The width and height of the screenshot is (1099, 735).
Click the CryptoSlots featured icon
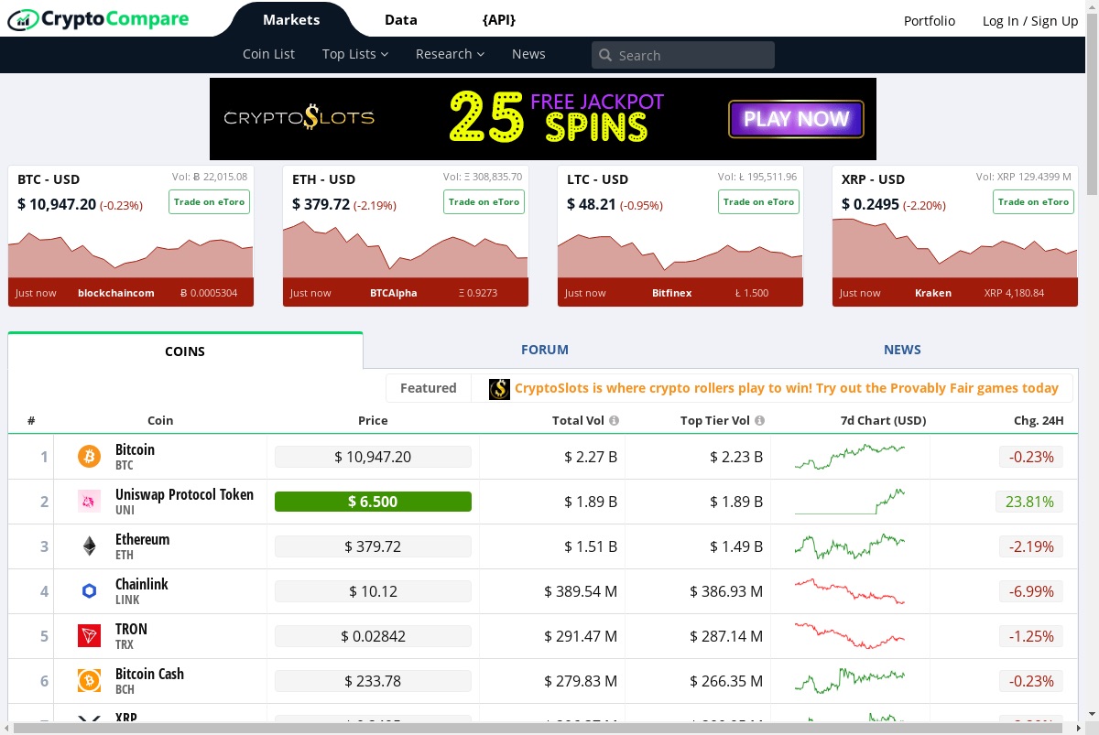pyautogui.click(x=499, y=389)
